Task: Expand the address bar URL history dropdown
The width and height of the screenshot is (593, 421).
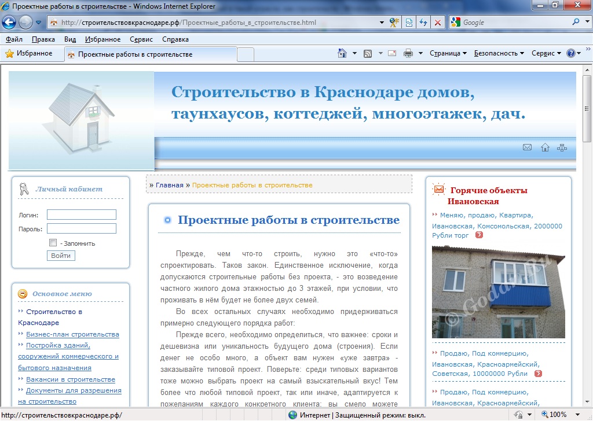Action: [382, 23]
